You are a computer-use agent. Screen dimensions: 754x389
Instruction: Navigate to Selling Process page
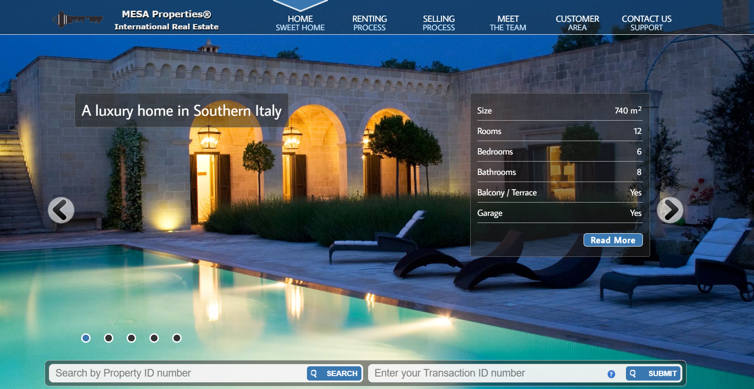click(x=439, y=23)
